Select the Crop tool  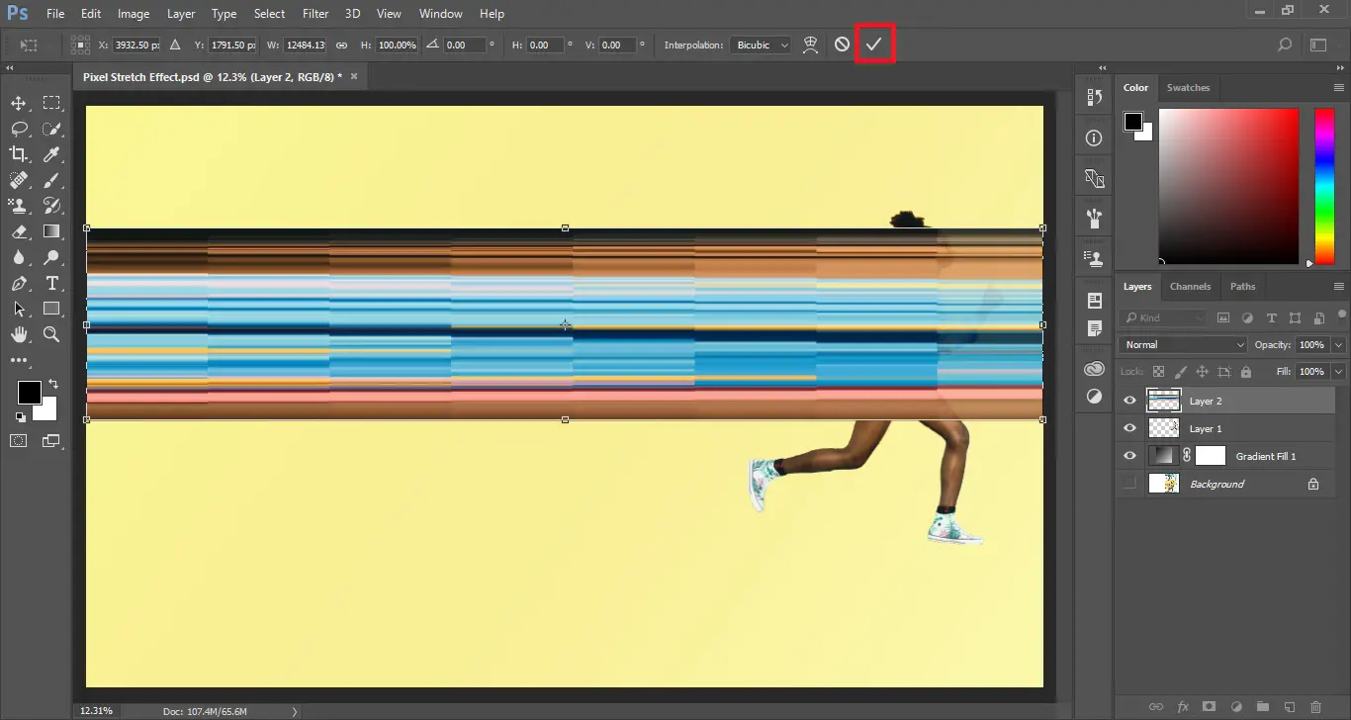(18, 153)
